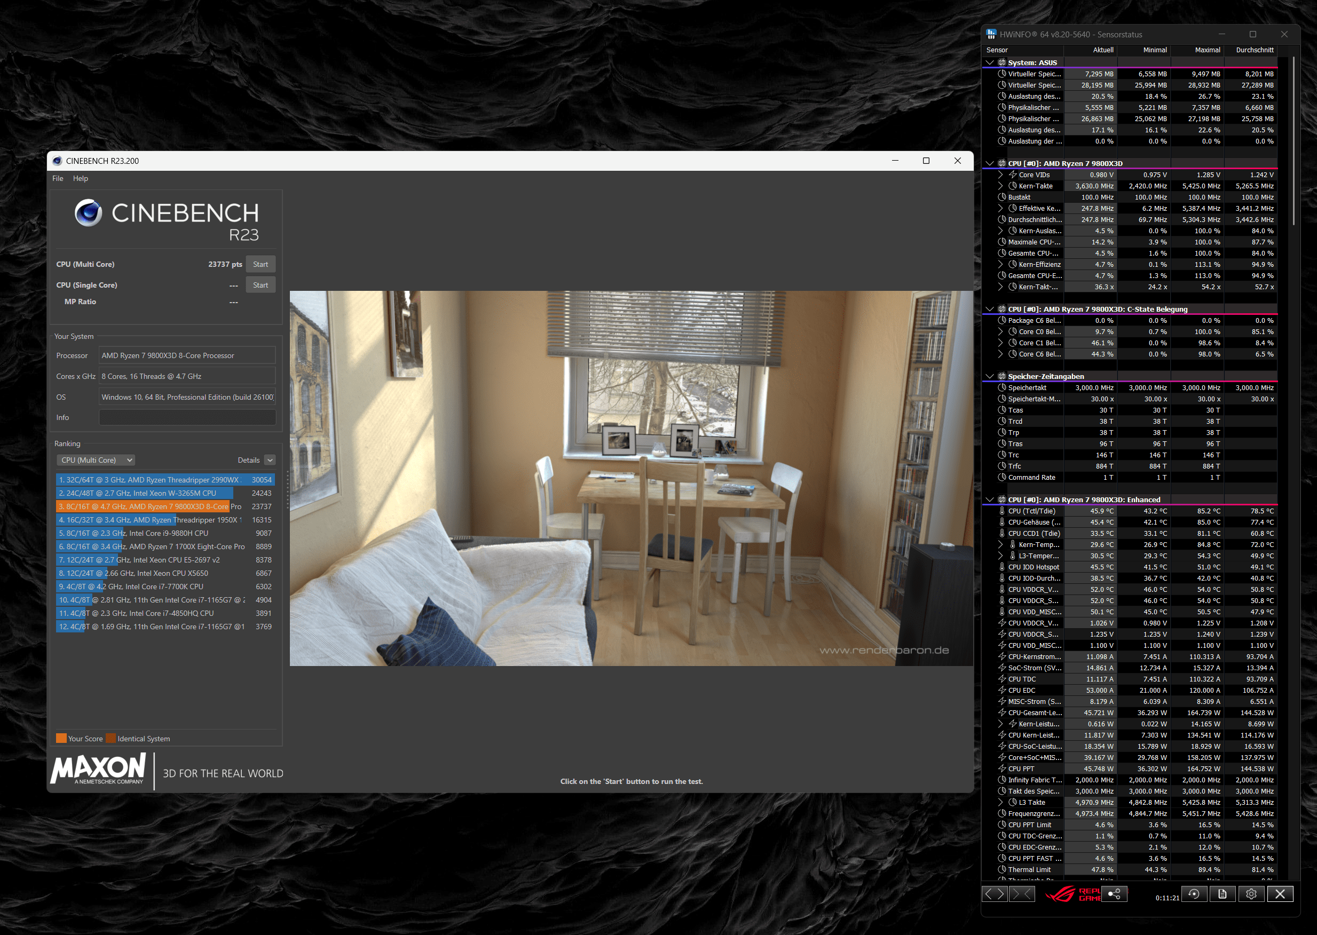The width and height of the screenshot is (1317, 935).
Task: Click the Details dropdown arrow in Ranking
Action: pos(270,460)
